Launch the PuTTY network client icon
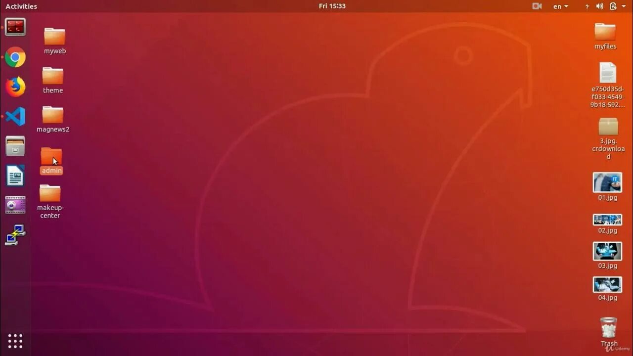This screenshot has height=356, width=633. click(15, 235)
